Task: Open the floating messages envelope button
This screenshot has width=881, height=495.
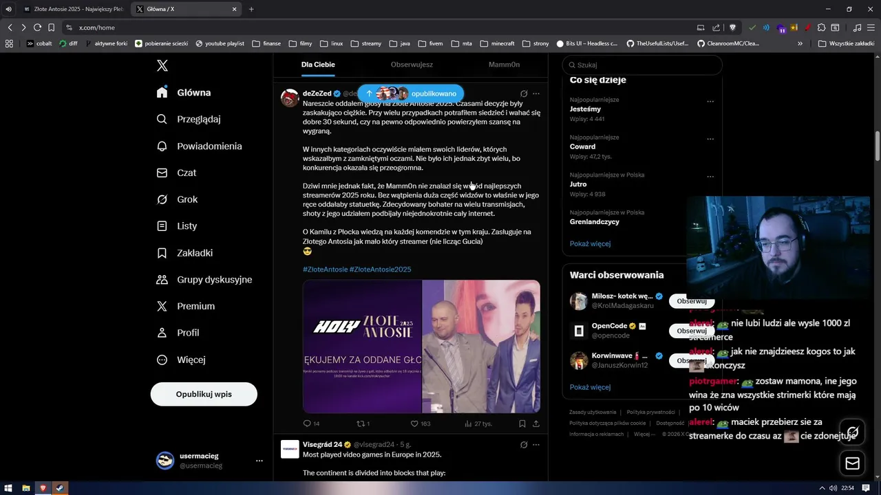Action: (852, 463)
